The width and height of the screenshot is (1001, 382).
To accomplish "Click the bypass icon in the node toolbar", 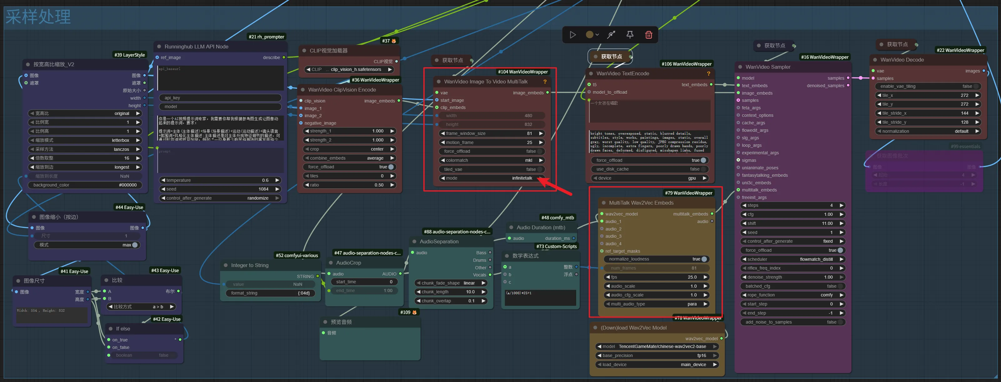I will pyautogui.click(x=611, y=35).
